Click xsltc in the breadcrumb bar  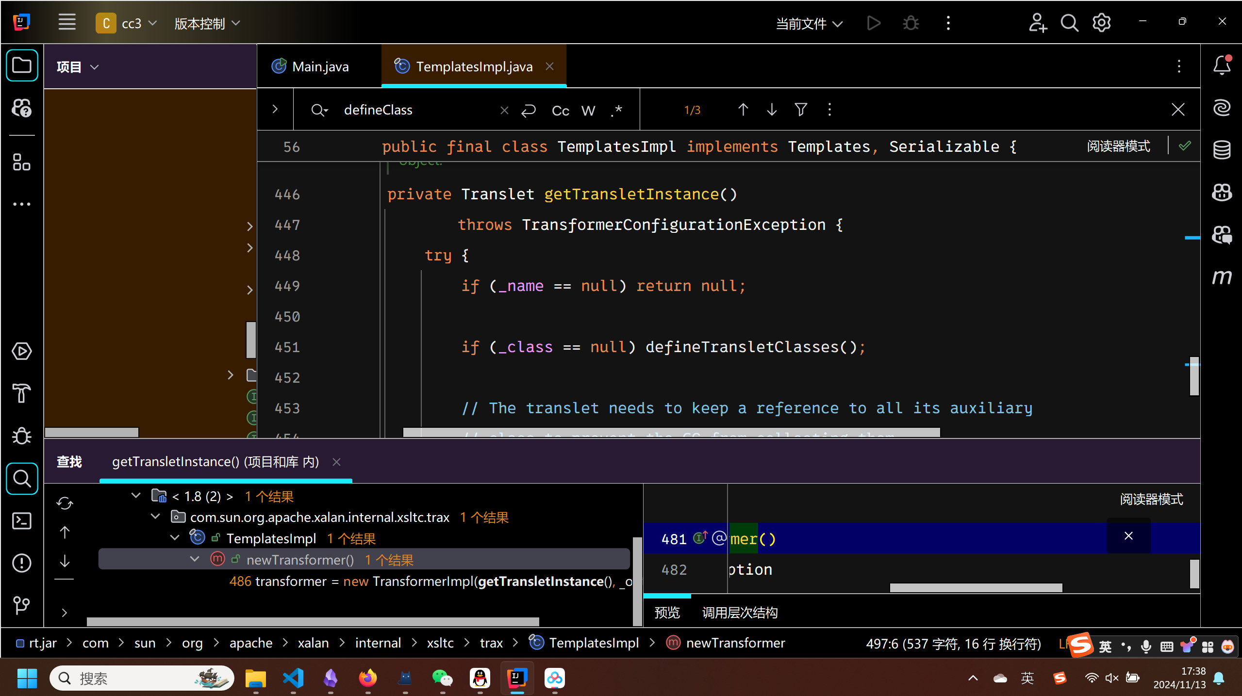point(440,643)
